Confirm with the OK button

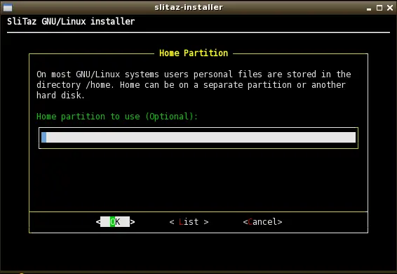click(115, 222)
